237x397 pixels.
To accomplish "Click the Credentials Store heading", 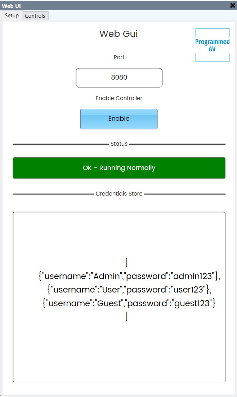I will pyautogui.click(x=118, y=193).
